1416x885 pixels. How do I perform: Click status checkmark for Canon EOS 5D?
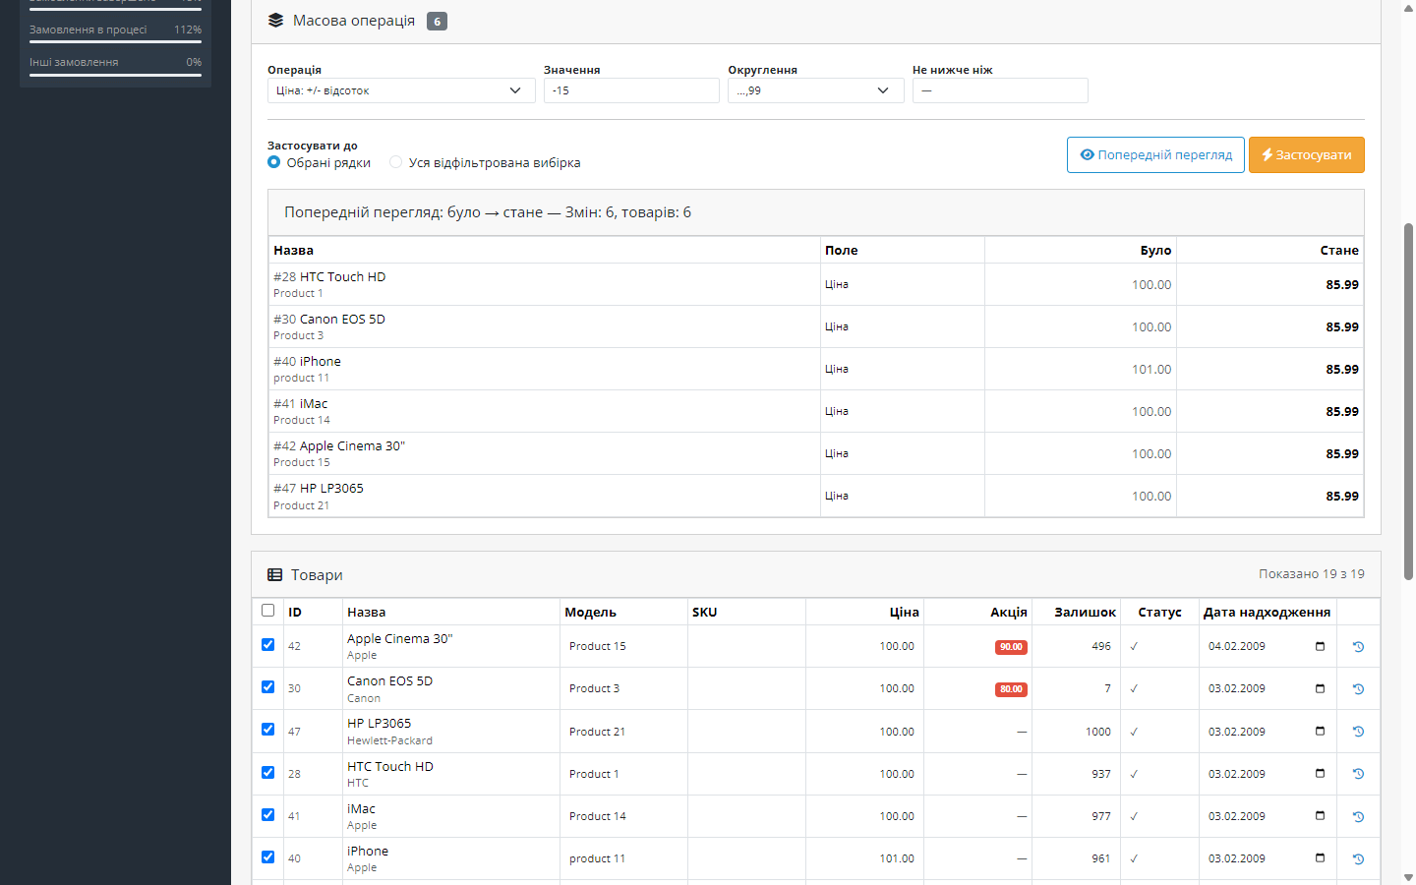pyautogui.click(x=1134, y=688)
